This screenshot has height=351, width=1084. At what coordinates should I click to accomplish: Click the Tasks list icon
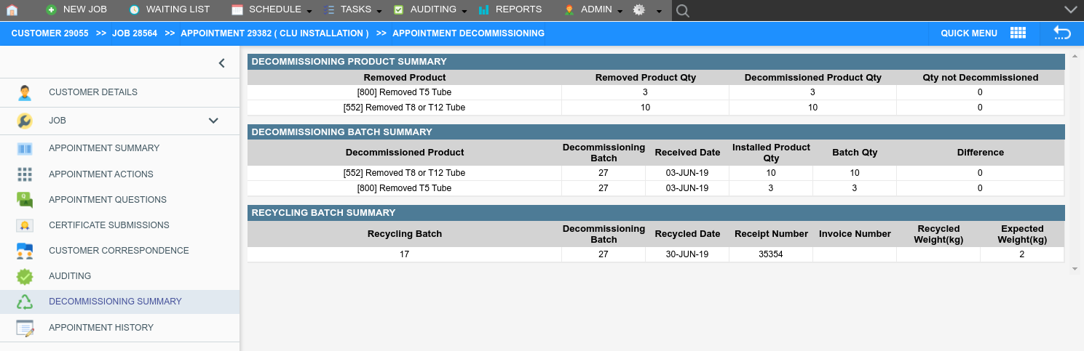[329, 10]
